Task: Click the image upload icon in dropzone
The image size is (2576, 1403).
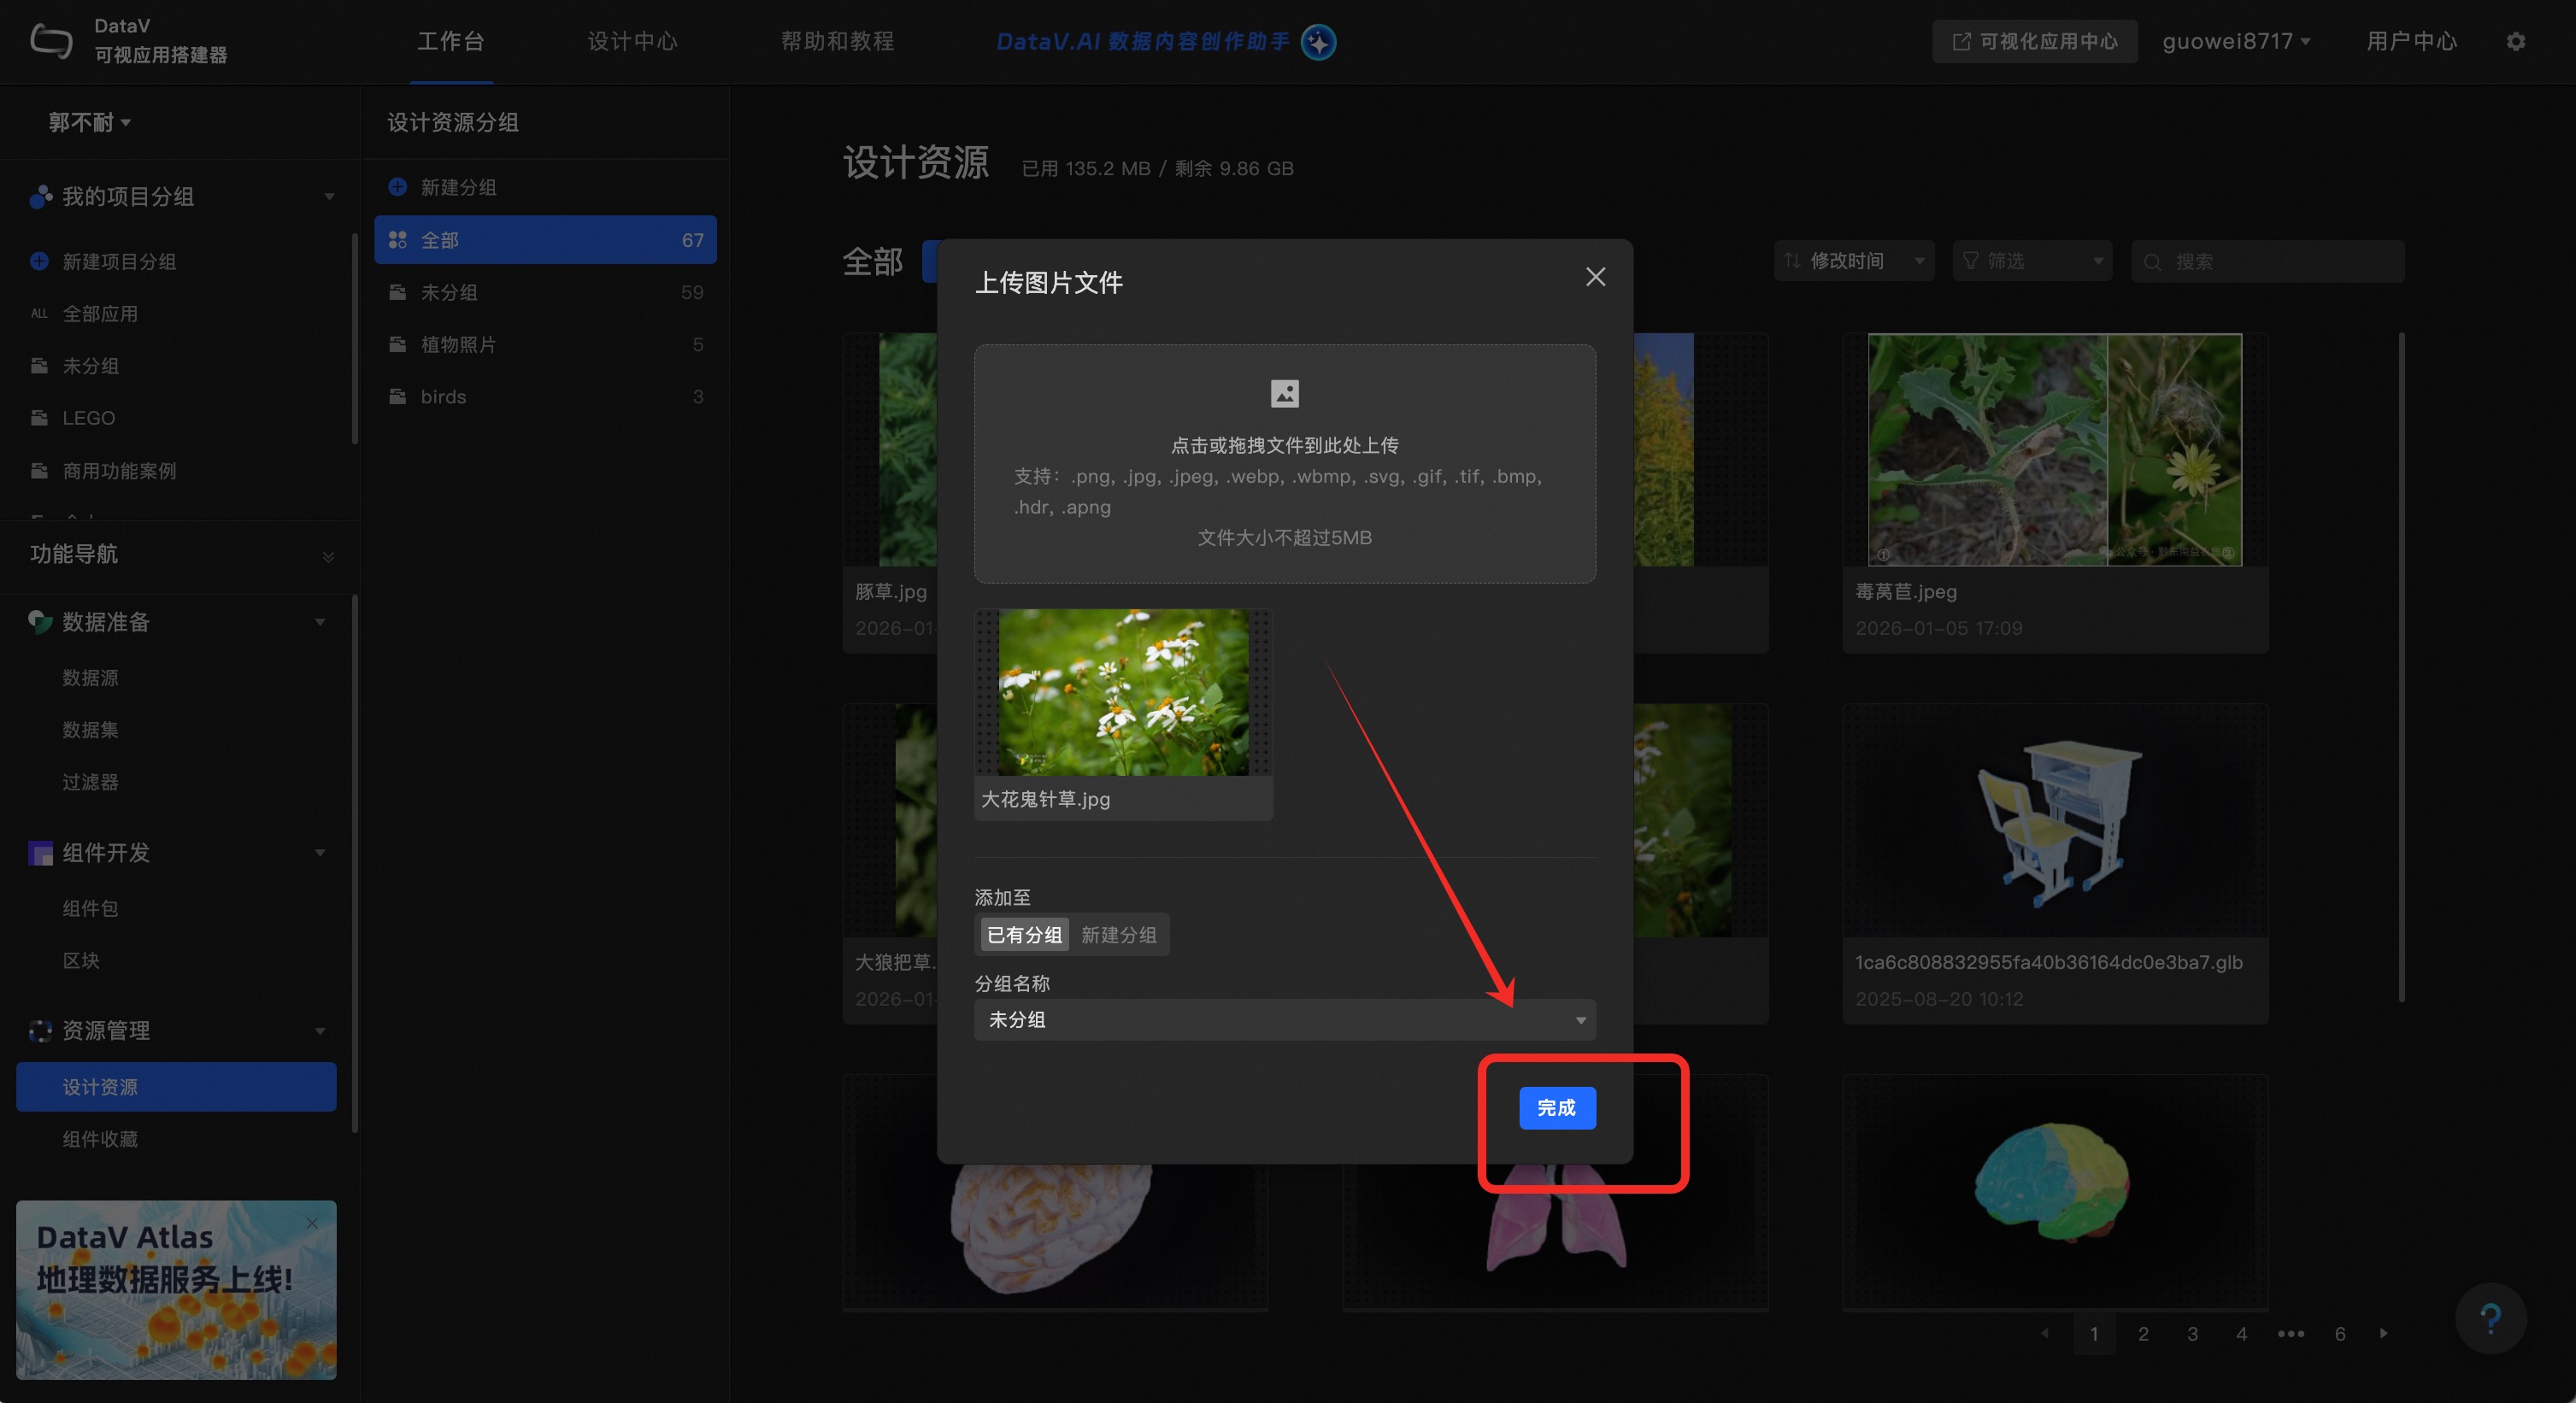Action: [1284, 394]
